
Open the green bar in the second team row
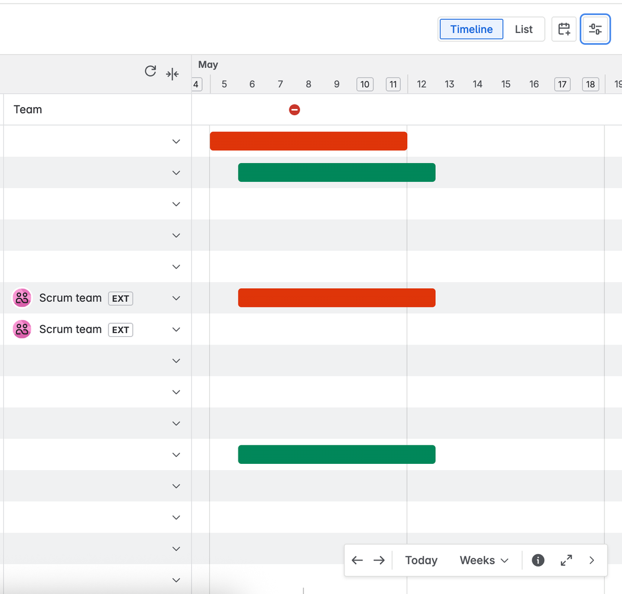[337, 172]
